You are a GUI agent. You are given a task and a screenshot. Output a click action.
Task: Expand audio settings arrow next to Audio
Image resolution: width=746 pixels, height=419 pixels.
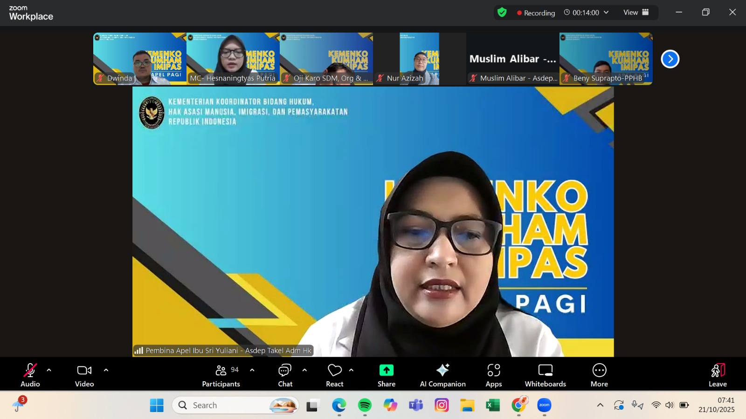49,370
